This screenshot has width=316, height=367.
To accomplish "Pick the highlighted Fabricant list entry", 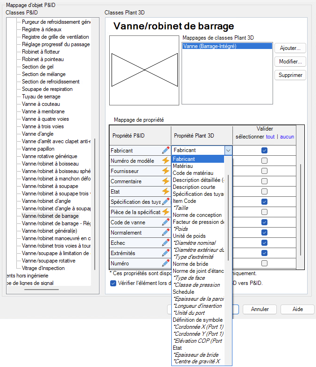I will point(198,159).
